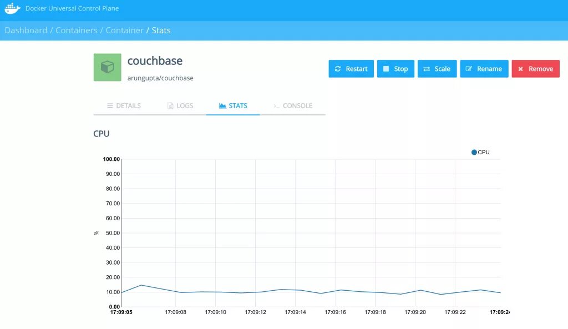Screen dimensions: 568x329
Task: Click the 17:09:05 time axis label
Action: coord(121,312)
